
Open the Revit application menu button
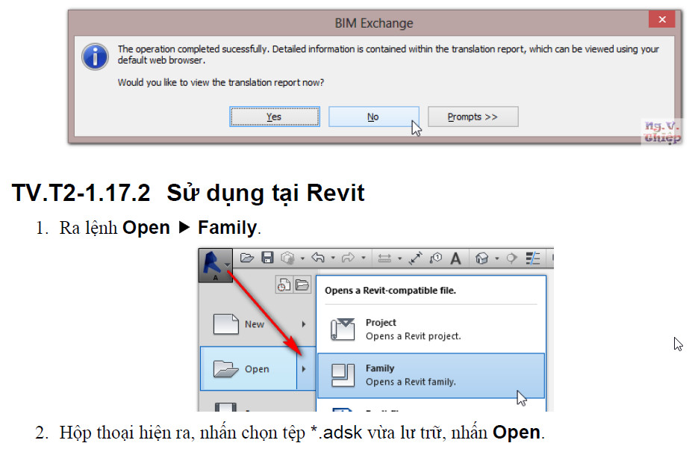pyautogui.click(x=216, y=265)
